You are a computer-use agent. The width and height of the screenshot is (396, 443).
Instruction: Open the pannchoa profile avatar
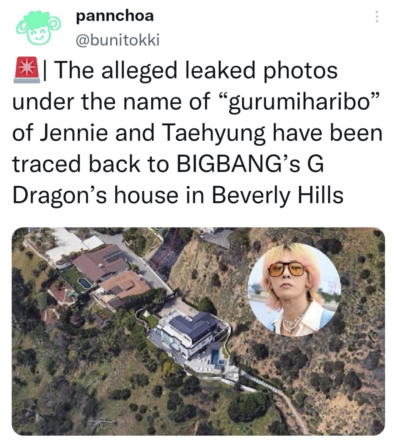(x=38, y=28)
